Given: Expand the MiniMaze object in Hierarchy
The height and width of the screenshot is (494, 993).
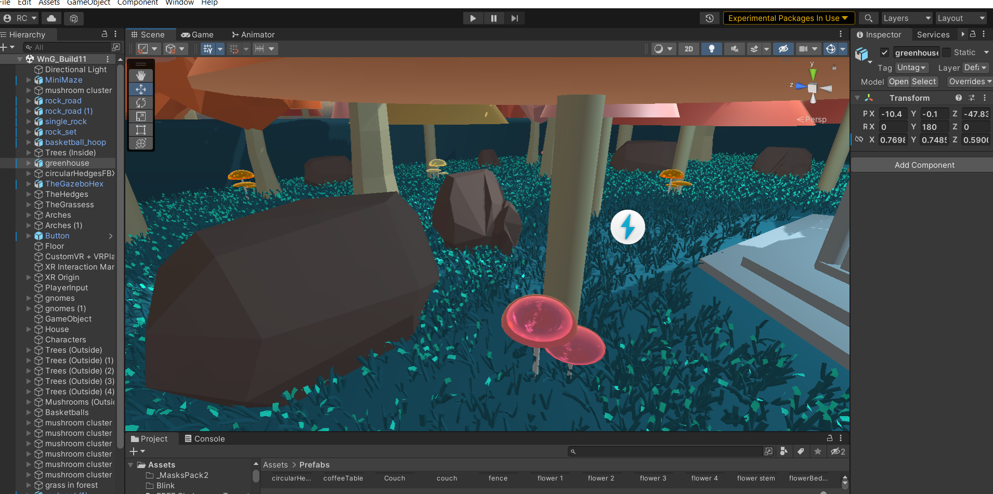Looking at the screenshot, I should [x=29, y=80].
